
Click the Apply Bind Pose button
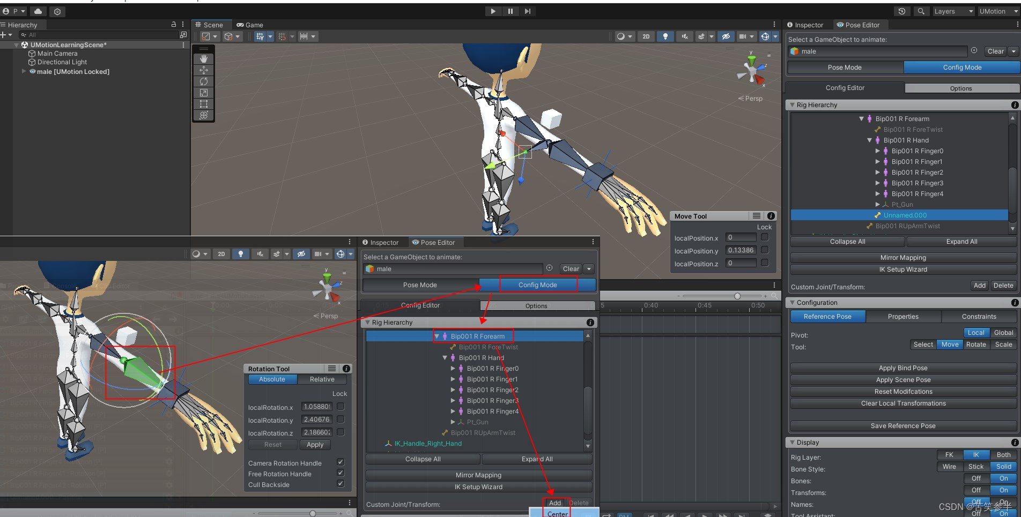902,368
